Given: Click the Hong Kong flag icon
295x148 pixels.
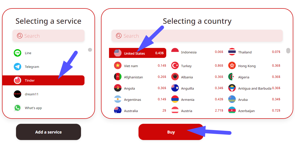Looking at the screenshot, I should [x=232, y=66].
